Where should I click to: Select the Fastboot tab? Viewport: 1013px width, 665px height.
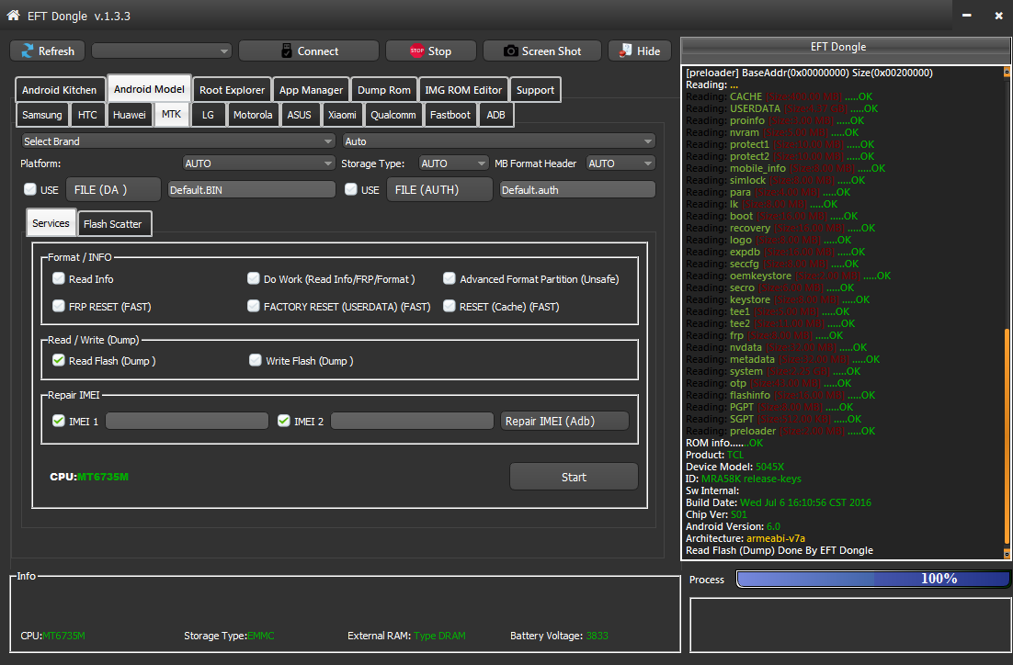(x=450, y=115)
